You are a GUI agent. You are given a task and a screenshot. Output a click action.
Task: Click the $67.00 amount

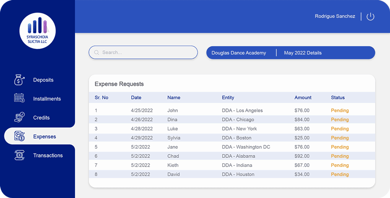(x=302, y=165)
